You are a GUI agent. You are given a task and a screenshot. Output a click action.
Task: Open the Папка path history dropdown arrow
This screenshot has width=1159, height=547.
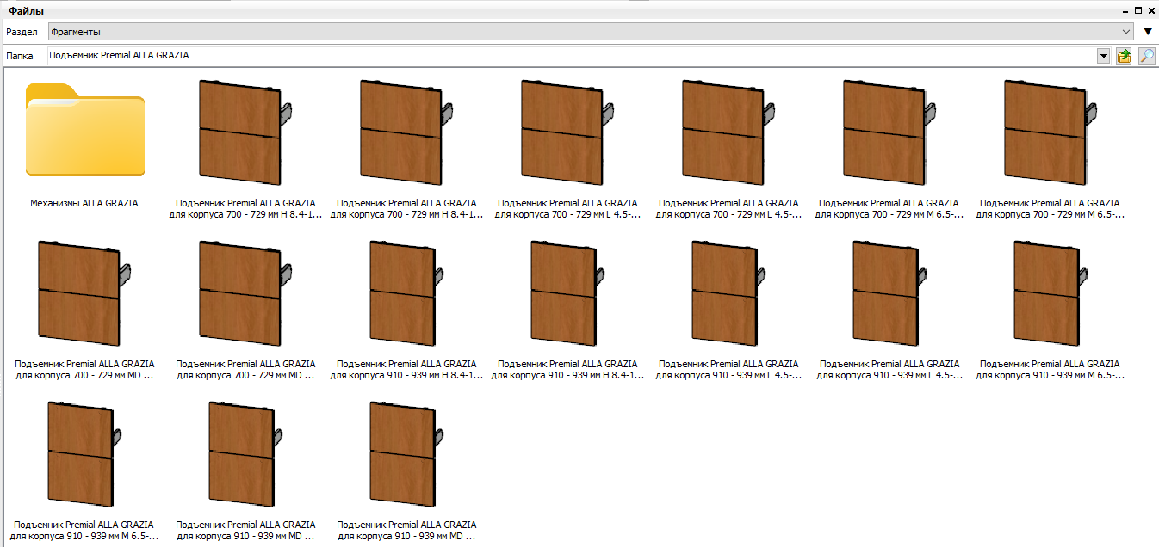click(1103, 56)
